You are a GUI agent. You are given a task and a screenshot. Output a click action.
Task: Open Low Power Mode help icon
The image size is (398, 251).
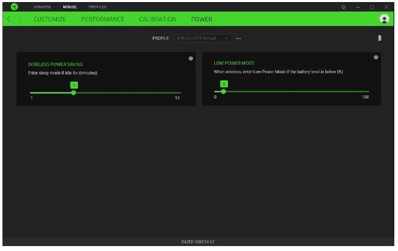[x=376, y=57]
